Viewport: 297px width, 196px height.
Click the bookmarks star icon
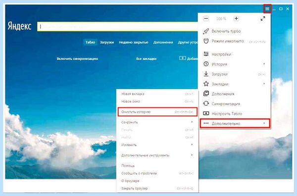[206, 84]
